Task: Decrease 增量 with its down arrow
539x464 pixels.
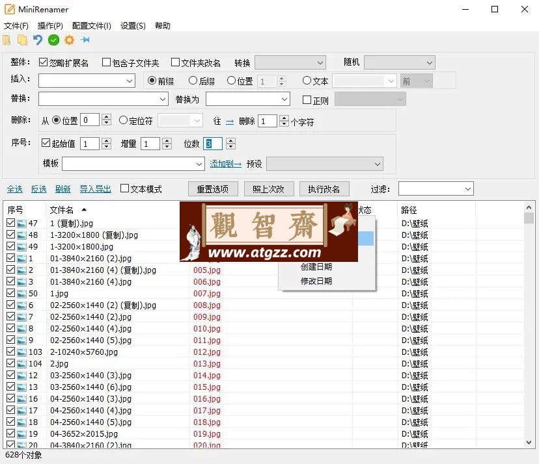Action: pos(167,147)
